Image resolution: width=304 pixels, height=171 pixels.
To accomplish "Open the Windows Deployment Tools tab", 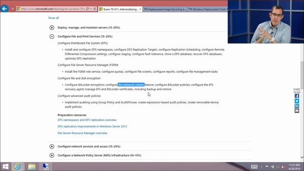I will pos(208,9).
